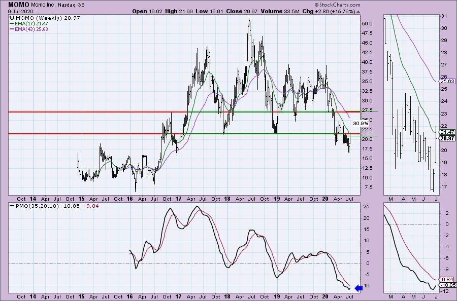Click the -5 label on the PMO axis
The height and width of the screenshot is (301, 457).
pyautogui.click(x=367, y=275)
